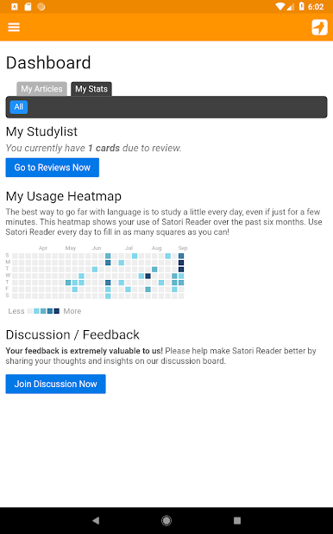The width and height of the screenshot is (333, 534).
Task: Select the lightest blue legend swatch
Action: click(x=36, y=311)
